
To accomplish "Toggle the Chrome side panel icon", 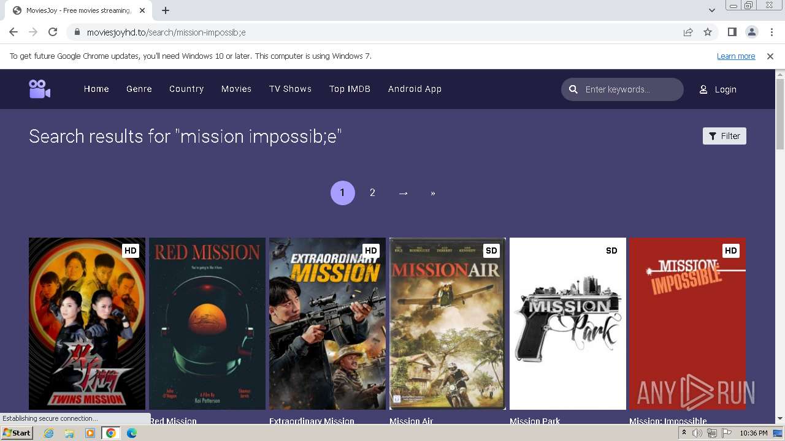I will 732,32.
